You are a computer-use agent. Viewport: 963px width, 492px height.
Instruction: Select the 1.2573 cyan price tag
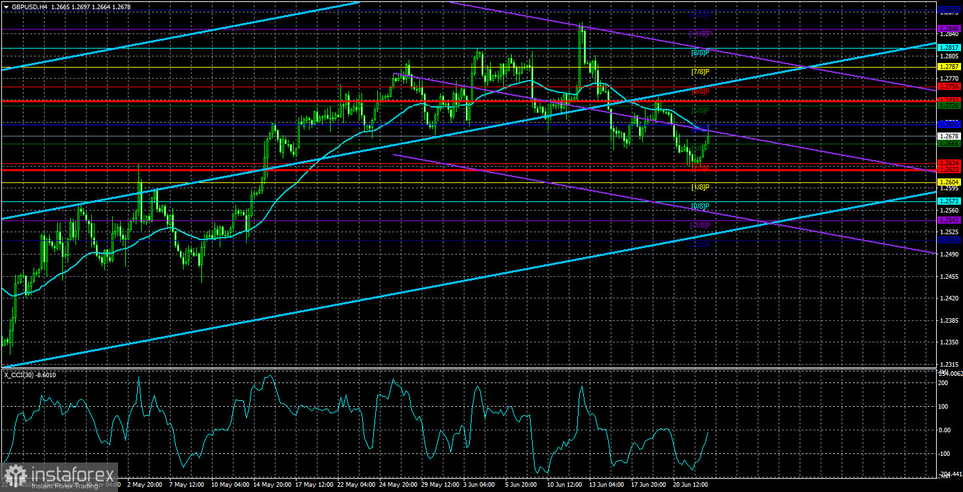[949, 201]
